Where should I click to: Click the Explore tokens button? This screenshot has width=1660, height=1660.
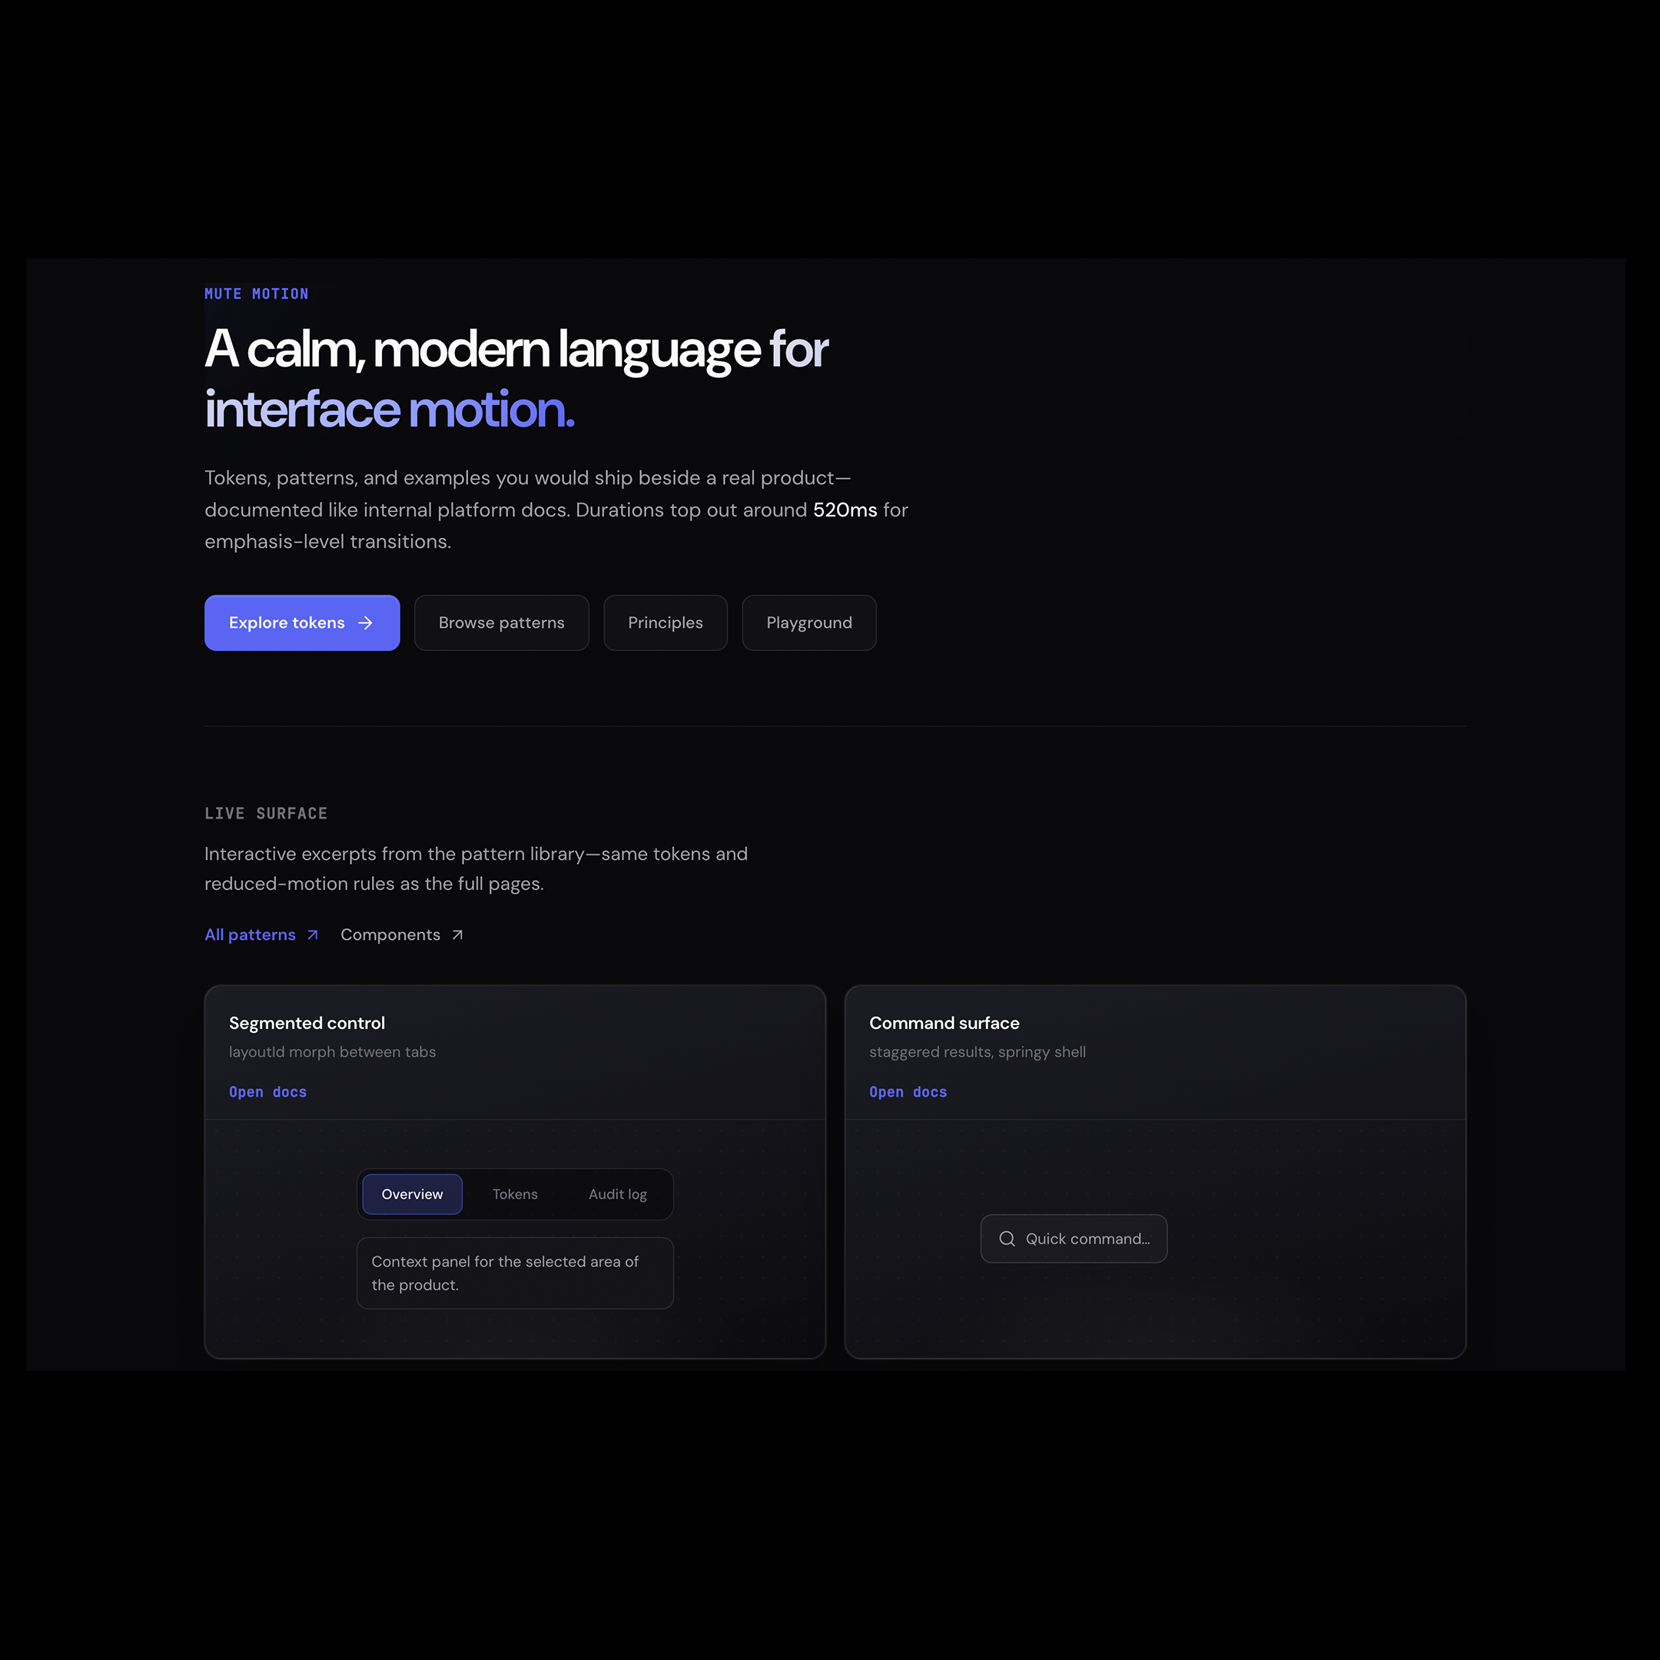click(x=301, y=623)
